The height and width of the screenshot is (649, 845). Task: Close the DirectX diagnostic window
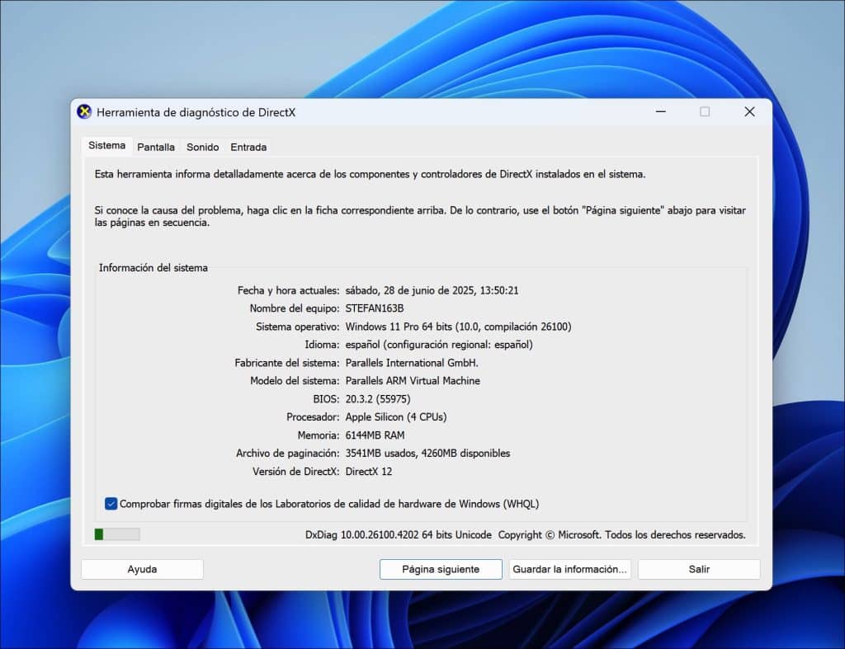click(x=749, y=112)
